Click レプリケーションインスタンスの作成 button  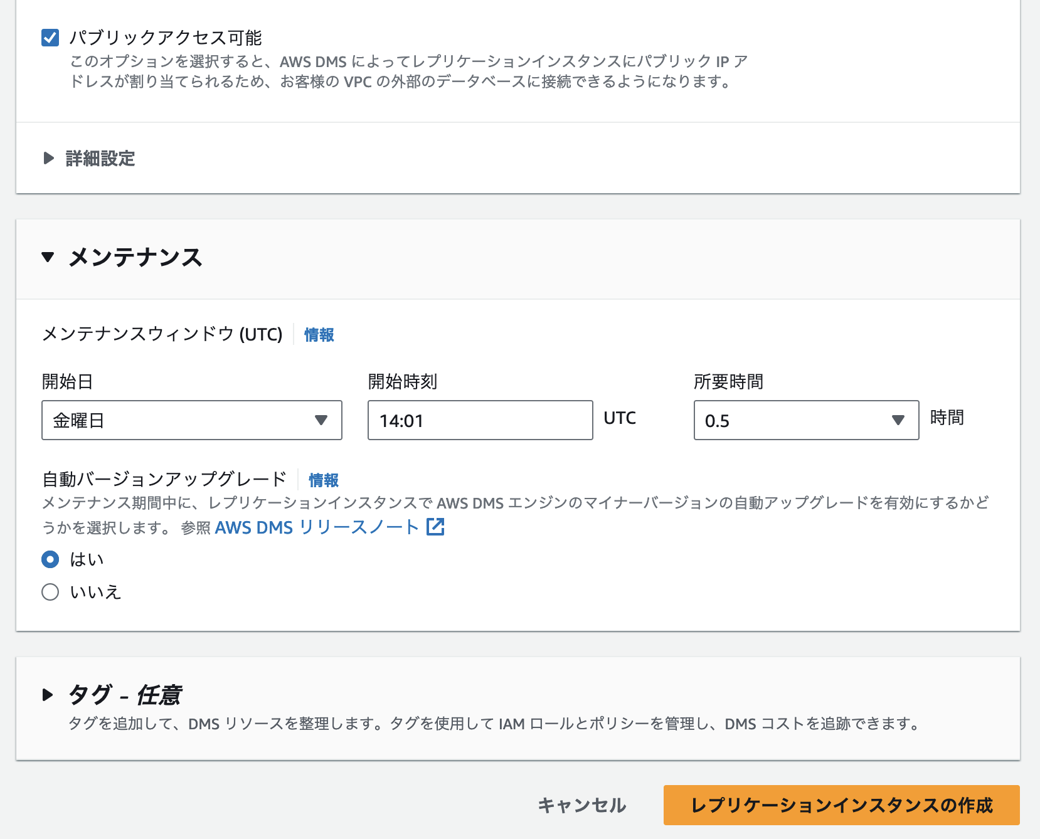pos(842,805)
